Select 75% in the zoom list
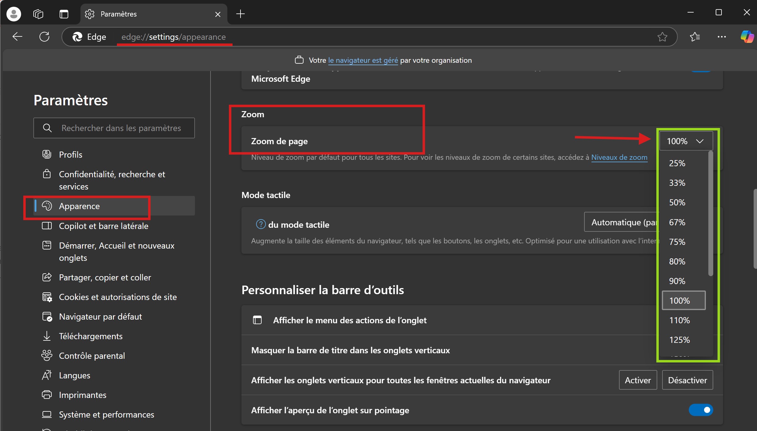The image size is (757, 431). [677, 242]
